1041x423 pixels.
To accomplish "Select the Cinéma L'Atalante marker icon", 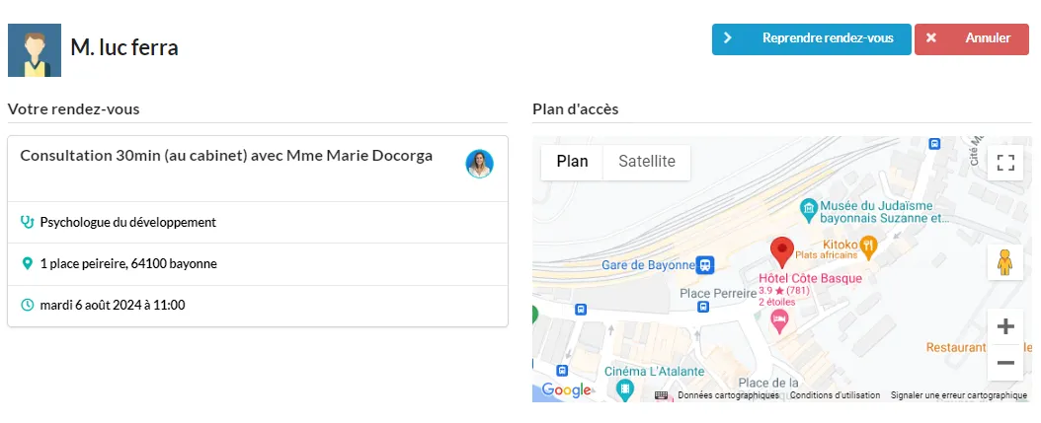I will pyautogui.click(x=624, y=389).
